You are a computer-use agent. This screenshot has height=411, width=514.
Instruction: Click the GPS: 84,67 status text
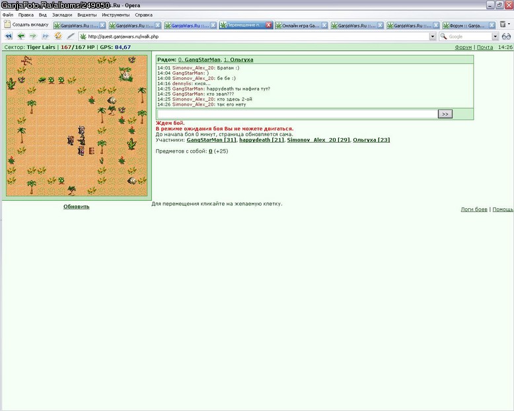(116, 47)
